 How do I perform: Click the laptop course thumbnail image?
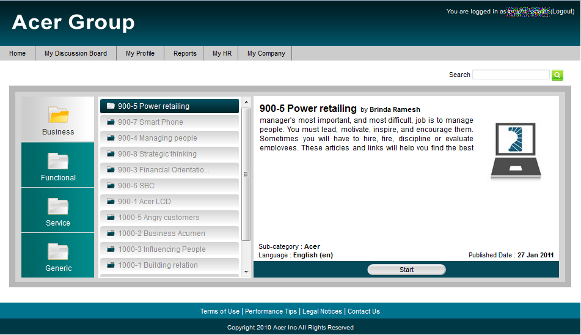coord(516,152)
